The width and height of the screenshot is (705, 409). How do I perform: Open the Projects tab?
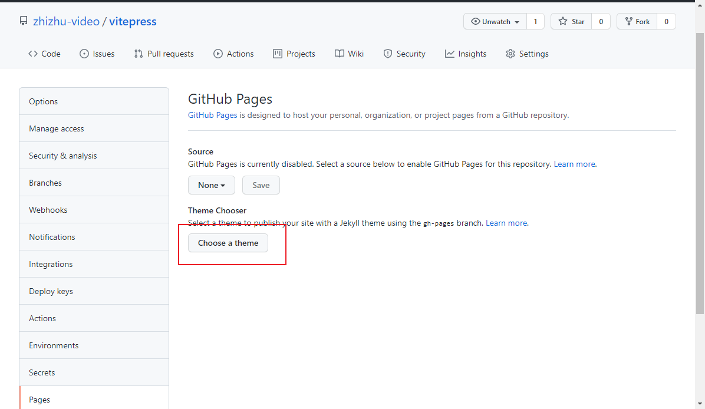[x=294, y=54]
